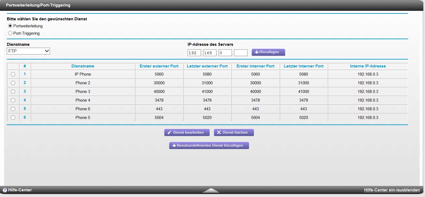This screenshot has height=197, width=425.
Task: Click the empty fourth IP octet field
Action: [241, 53]
